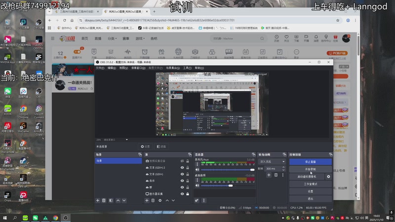Click 启动虚拟摄像机 button

[x=307, y=177]
